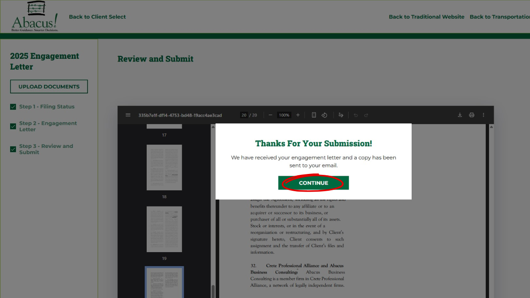The width and height of the screenshot is (530, 298).
Task: Toggle Step 3 - Review and Submit checkbox
Action: pos(13,149)
